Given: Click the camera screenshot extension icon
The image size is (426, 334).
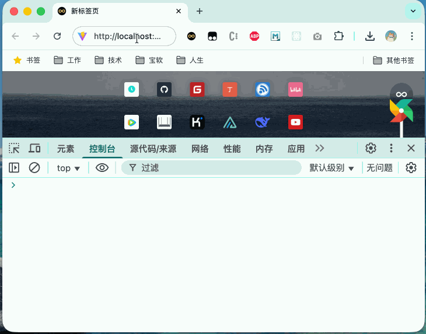Looking at the screenshot, I should (317, 36).
